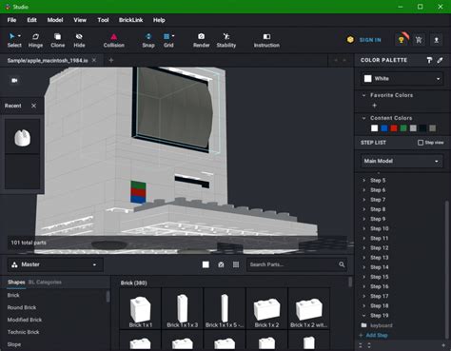Open the trophy notifications icon
The width and height of the screenshot is (451, 351).
coord(402,40)
